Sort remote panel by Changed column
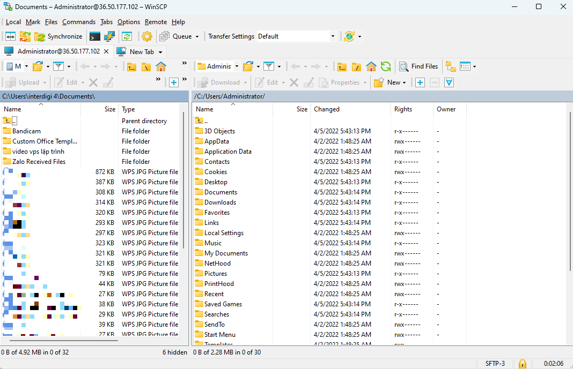 (350, 109)
